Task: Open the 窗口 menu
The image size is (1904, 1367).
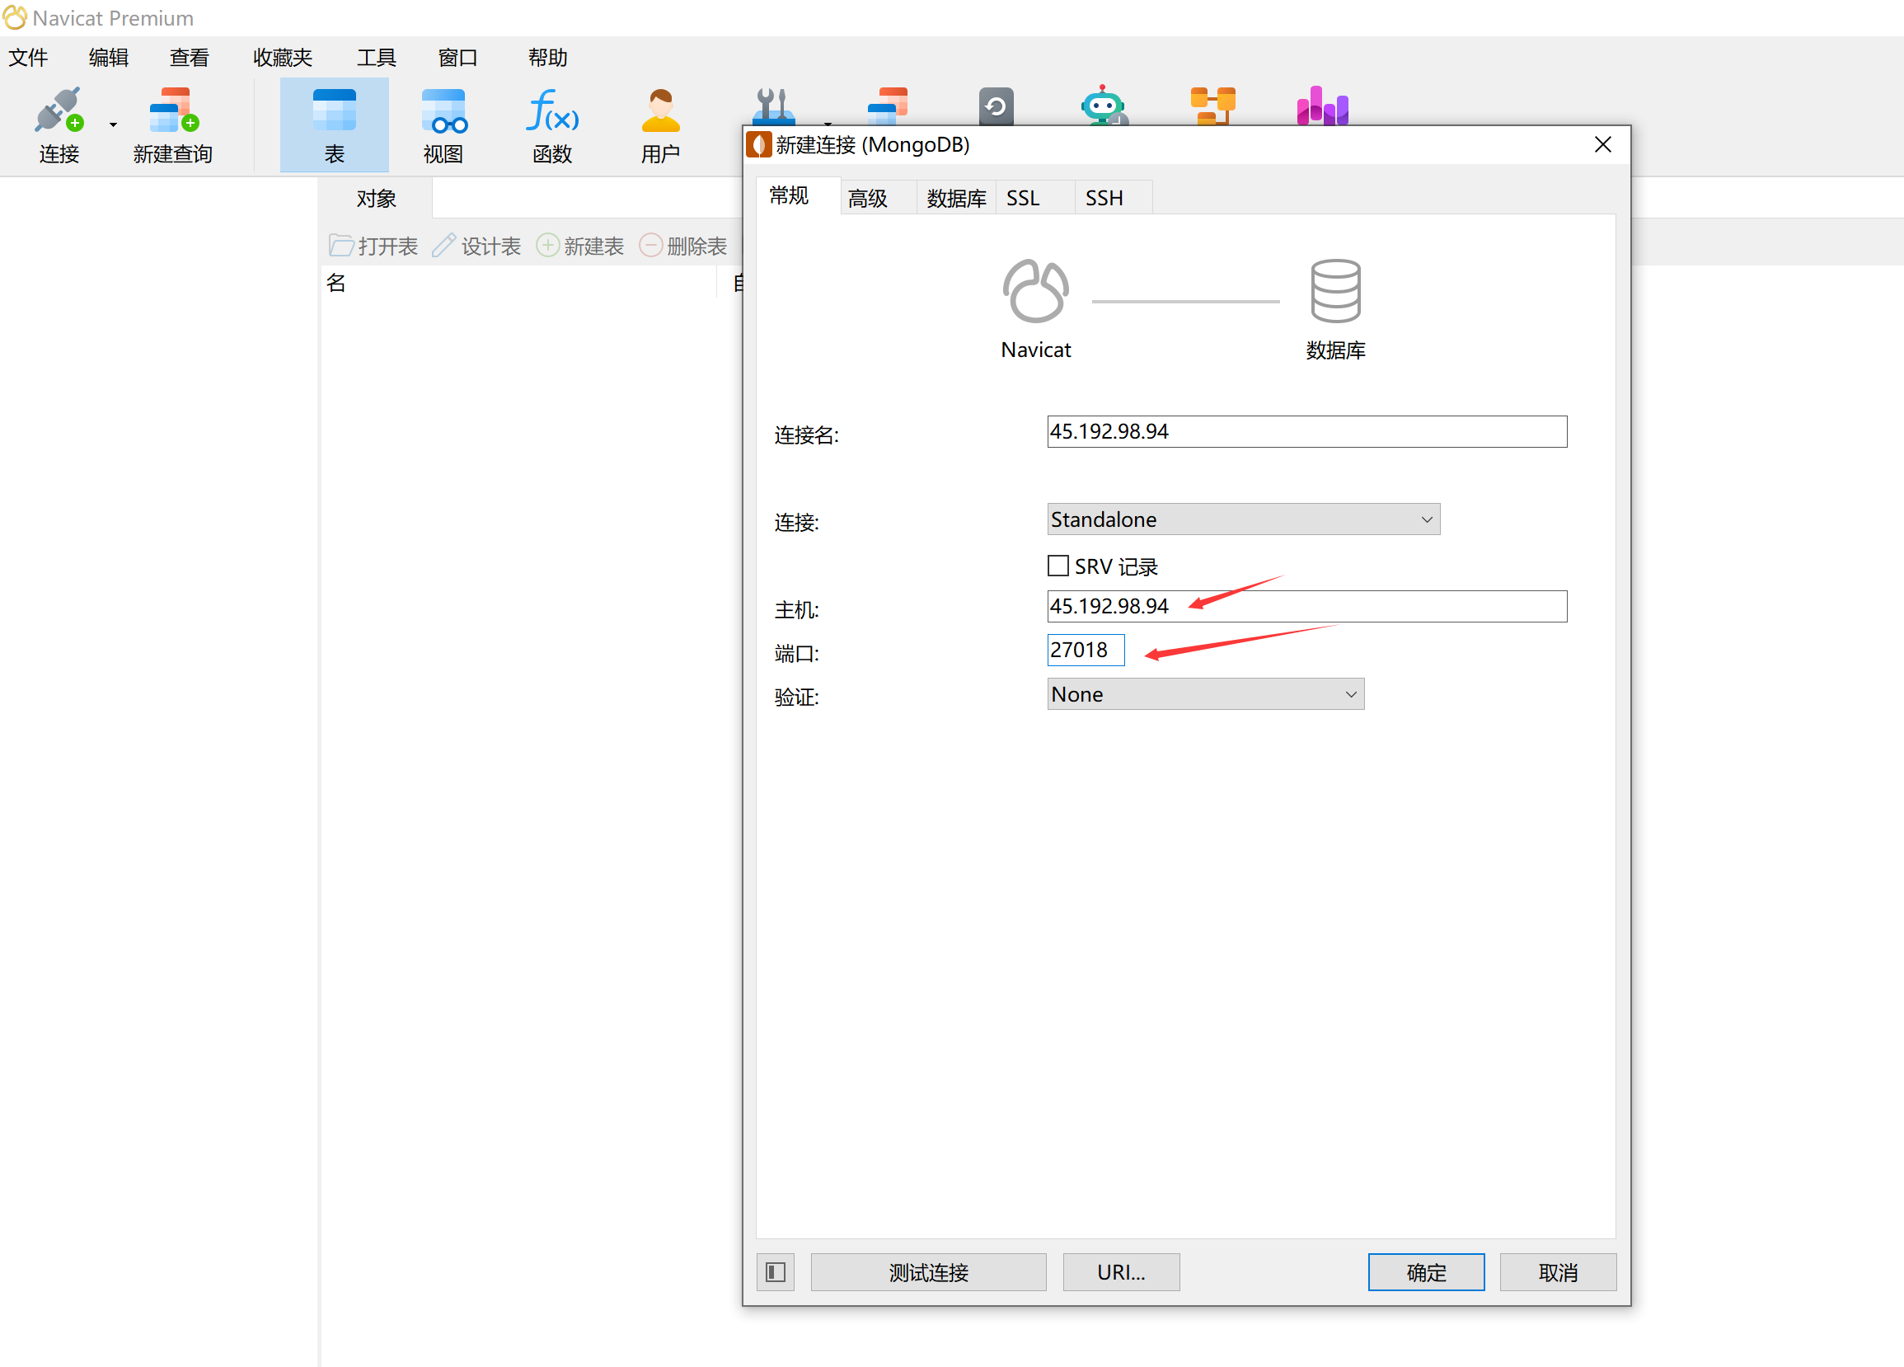Action: (x=458, y=57)
